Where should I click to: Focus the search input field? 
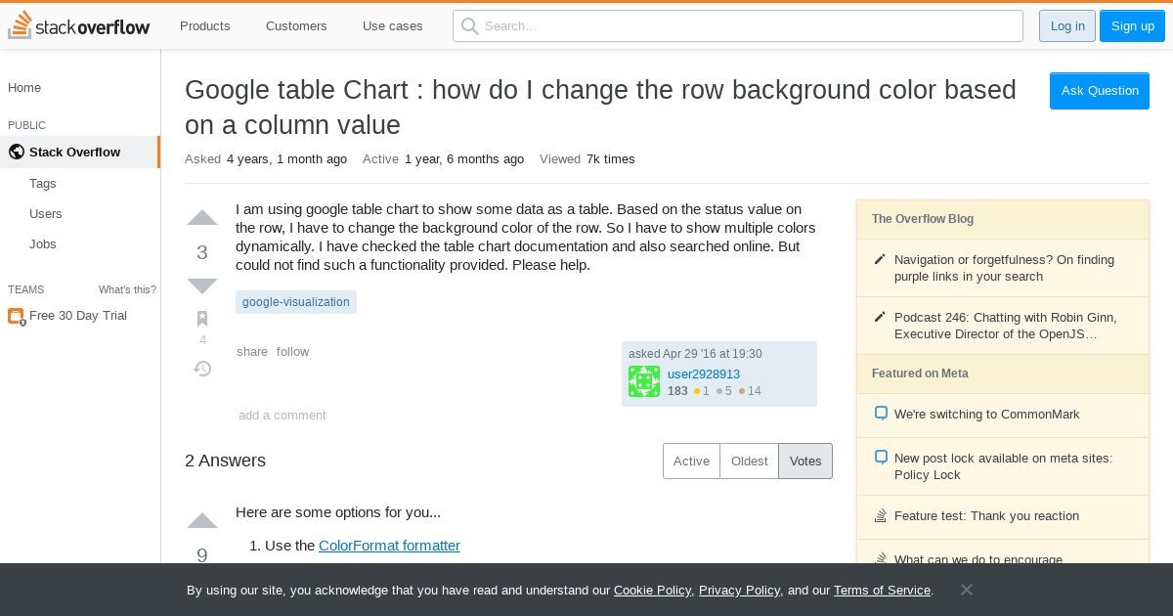(x=738, y=26)
